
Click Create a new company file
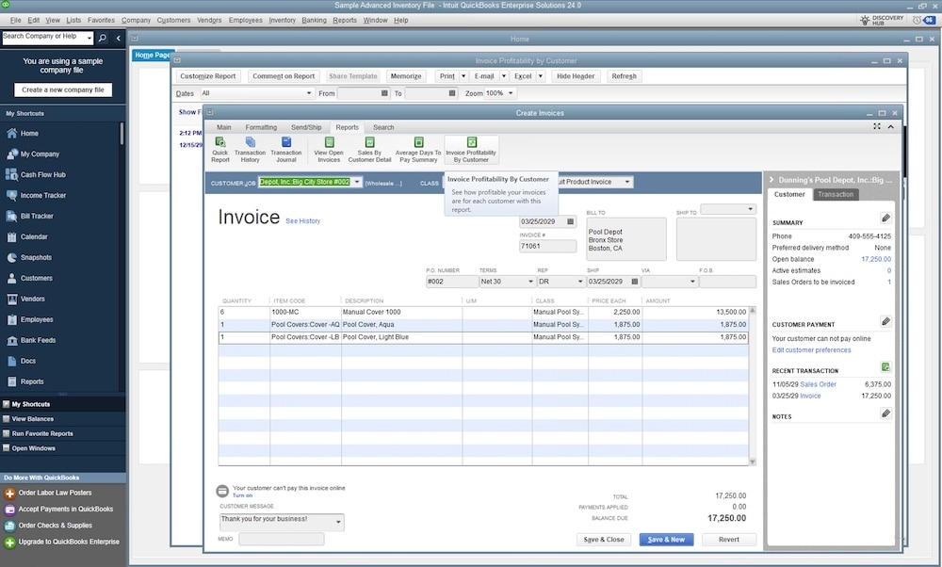point(62,90)
